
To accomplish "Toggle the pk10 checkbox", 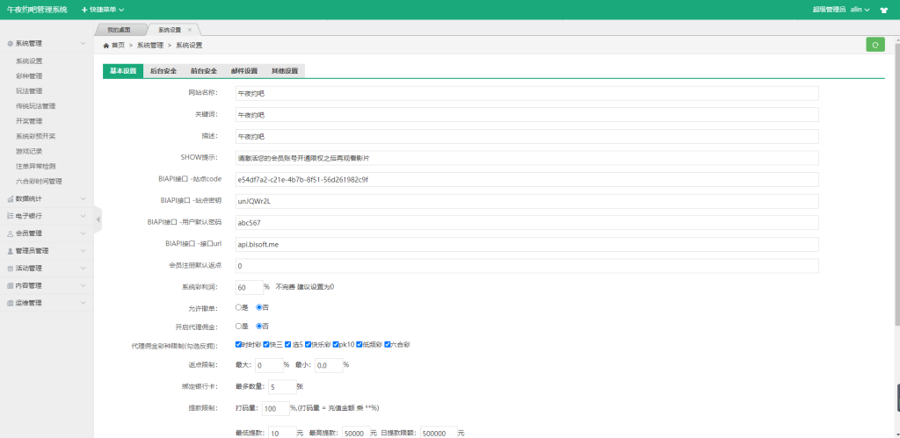I will click(x=337, y=345).
